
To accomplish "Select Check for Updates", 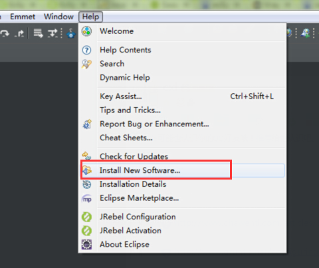I will [x=182, y=156].
